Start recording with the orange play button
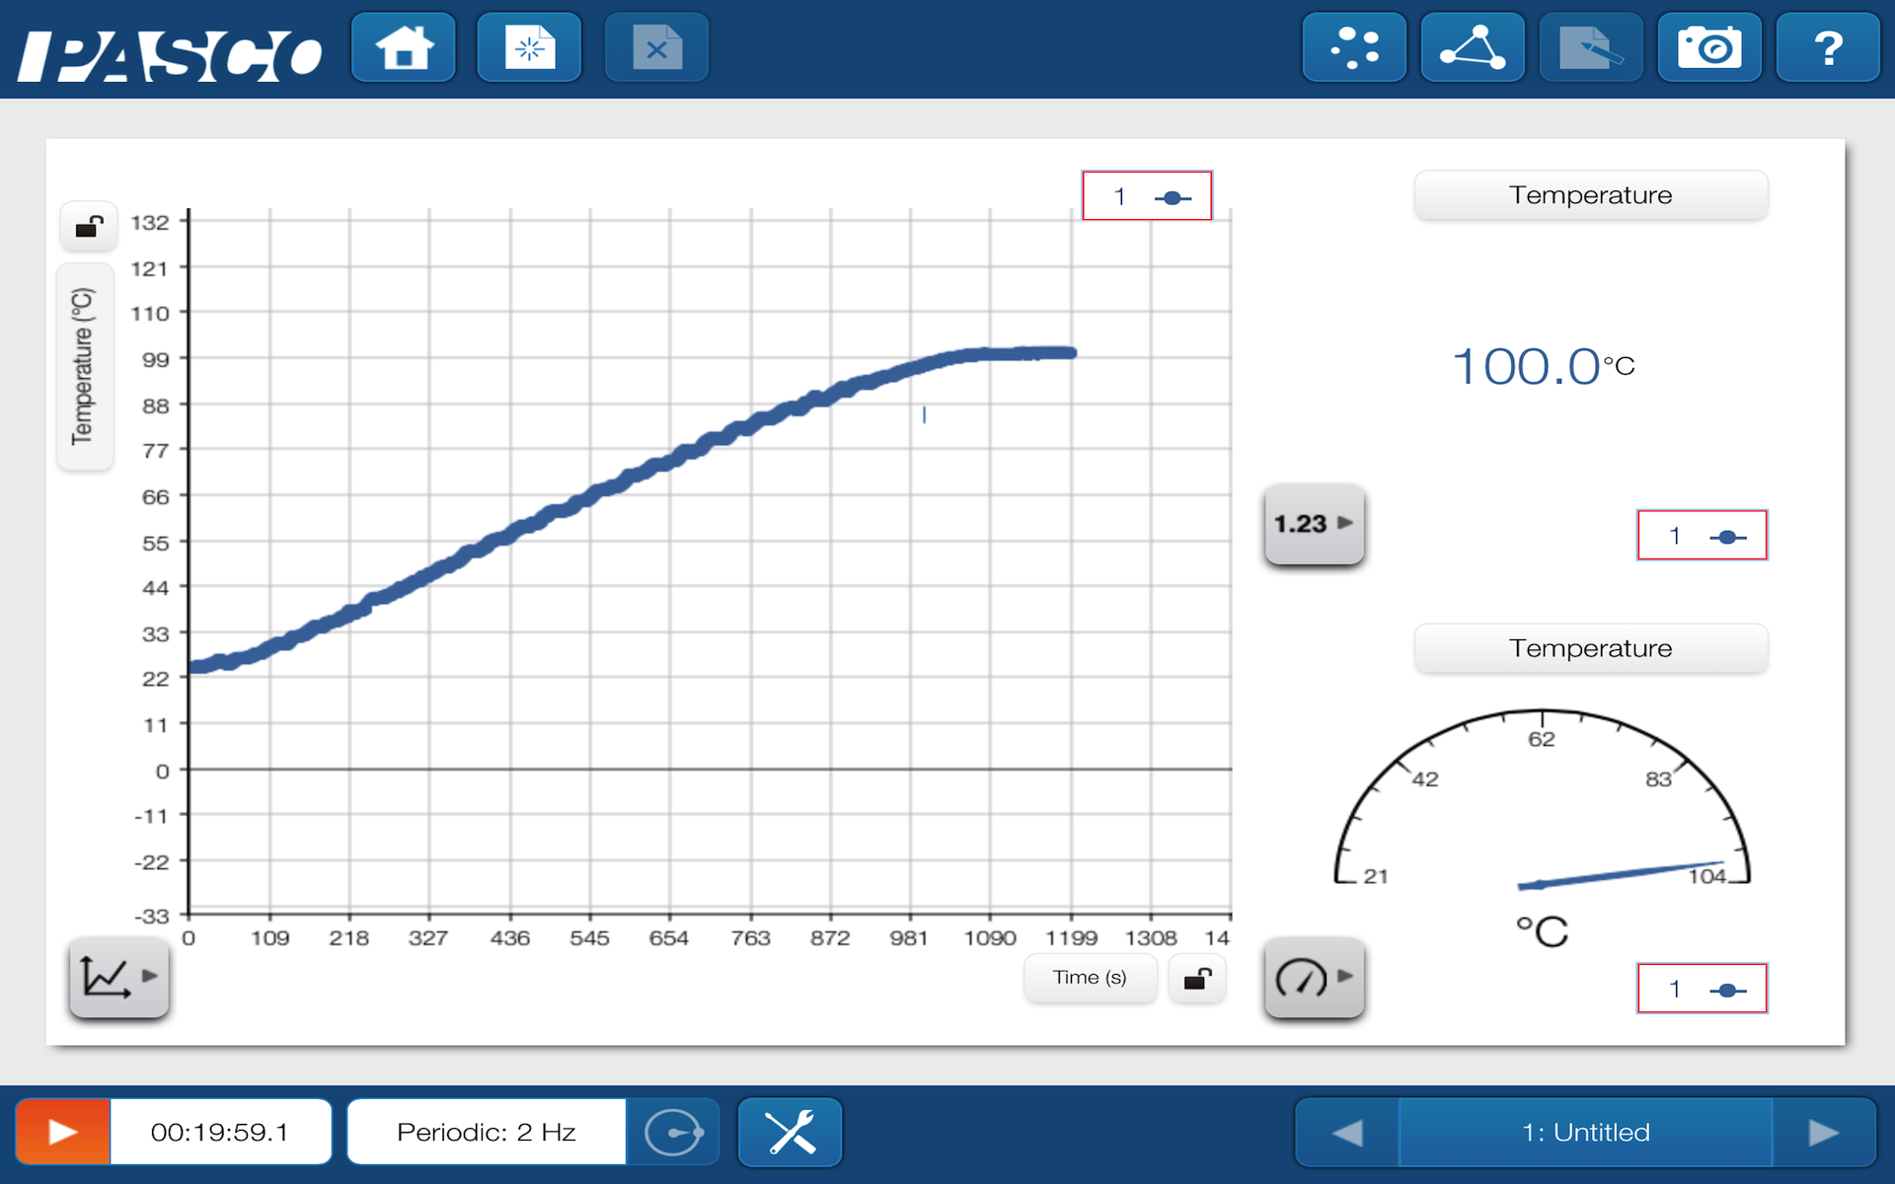The image size is (1895, 1184). [x=61, y=1131]
